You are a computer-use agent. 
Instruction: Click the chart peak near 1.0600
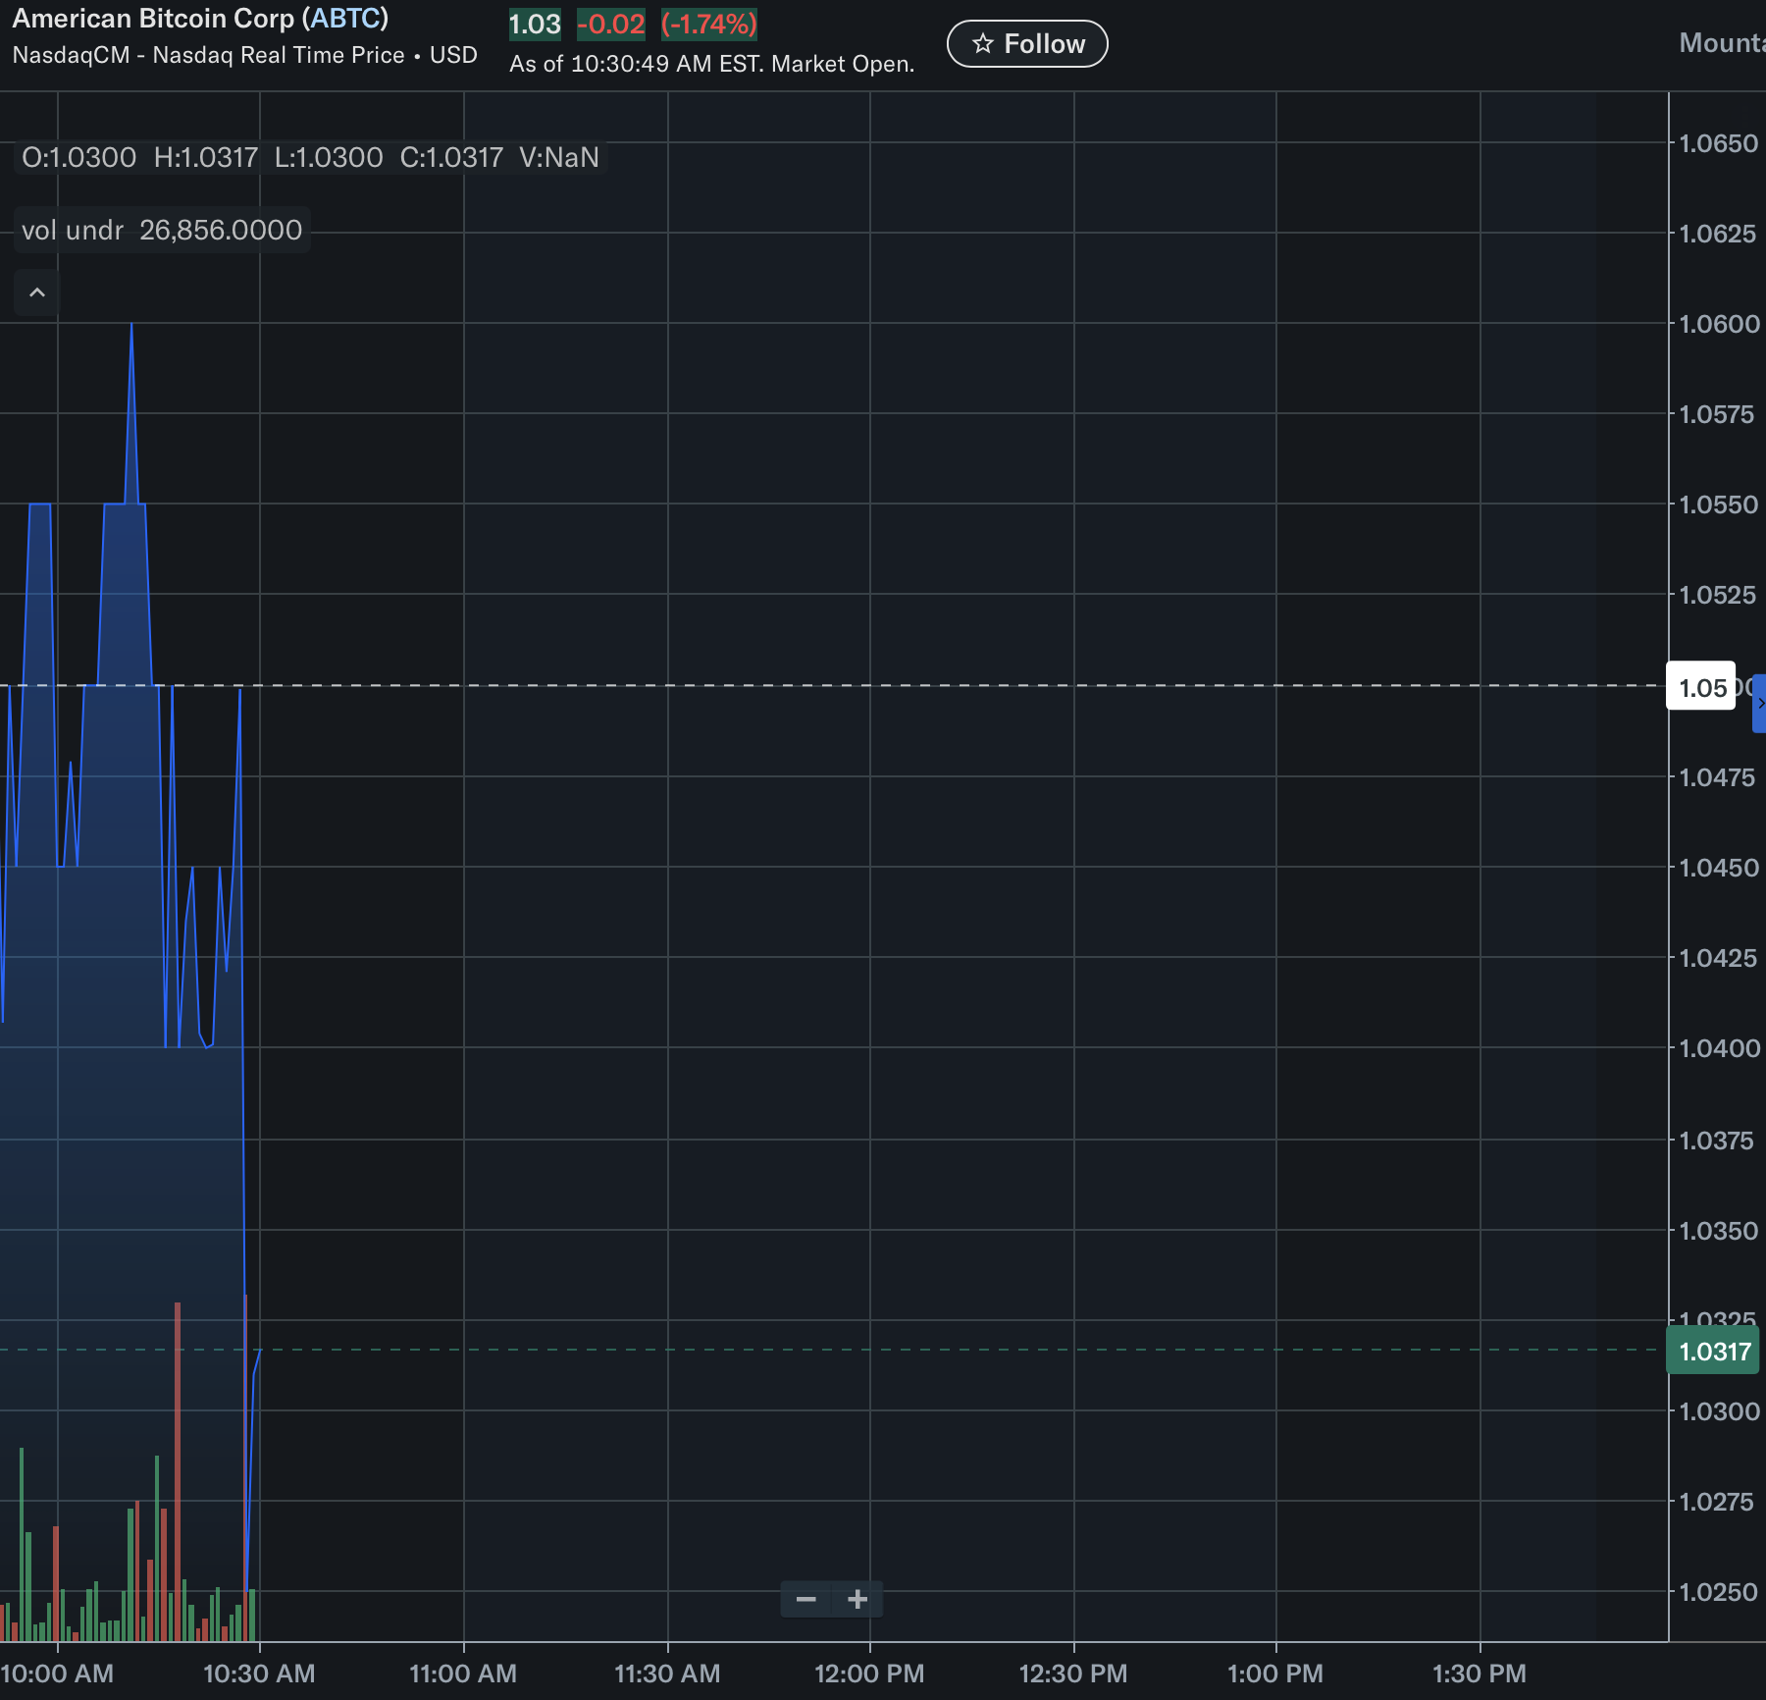point(131,326)
